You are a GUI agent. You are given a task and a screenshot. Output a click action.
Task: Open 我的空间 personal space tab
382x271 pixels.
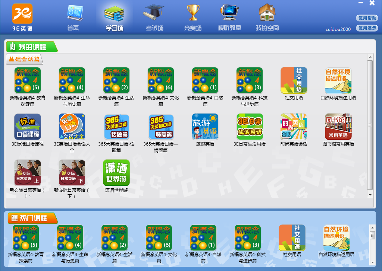[x=267, y=17]
